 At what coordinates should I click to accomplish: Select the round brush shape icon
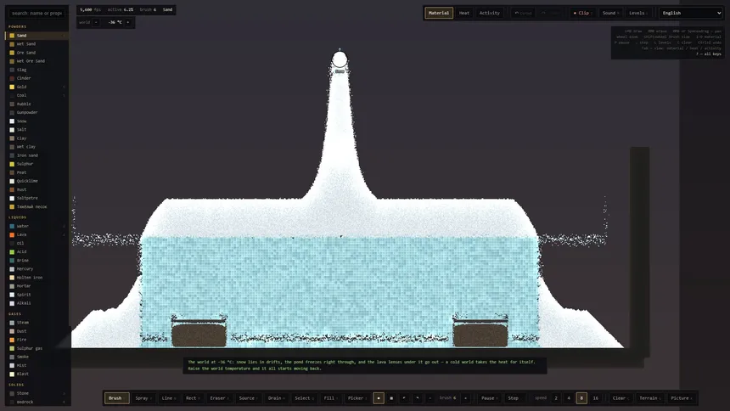point(379,398)
